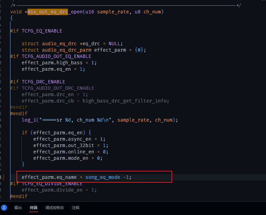Click 'struct audio_eq_drc *eq_drc = NULL;' line
Viewport: 266px width, 215px height.
point(72,44)
